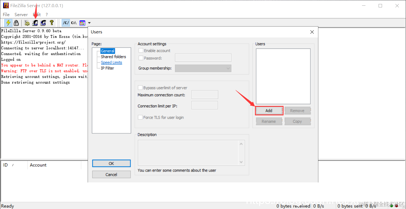
Task: Open the Server menu
Action: pyautogui.click(x=21, y=15)
